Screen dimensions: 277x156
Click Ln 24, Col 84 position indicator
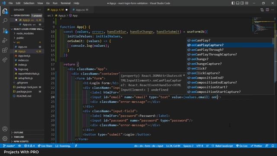[173, 146]
